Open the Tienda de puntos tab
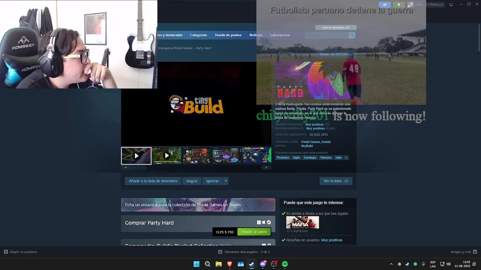 click(x=228, y=35)
